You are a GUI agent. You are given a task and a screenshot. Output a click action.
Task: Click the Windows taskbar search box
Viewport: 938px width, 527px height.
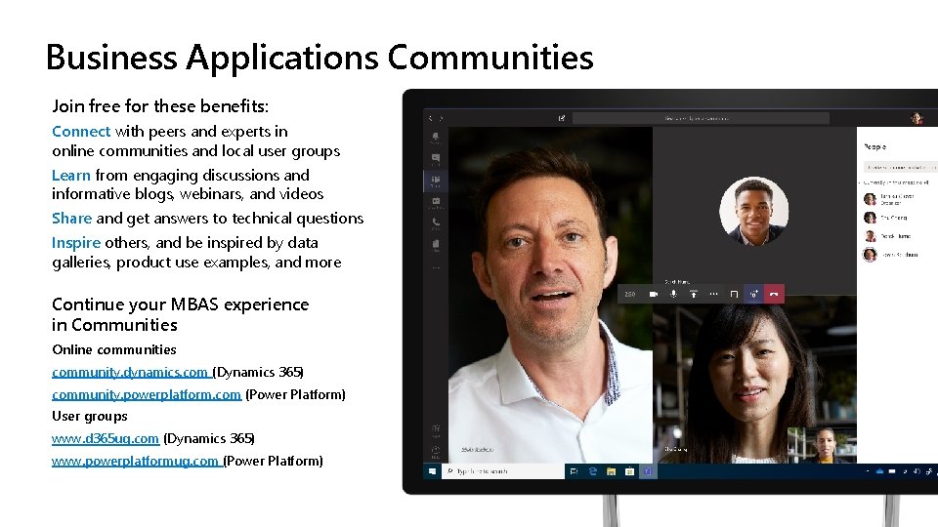pos(503,471)
